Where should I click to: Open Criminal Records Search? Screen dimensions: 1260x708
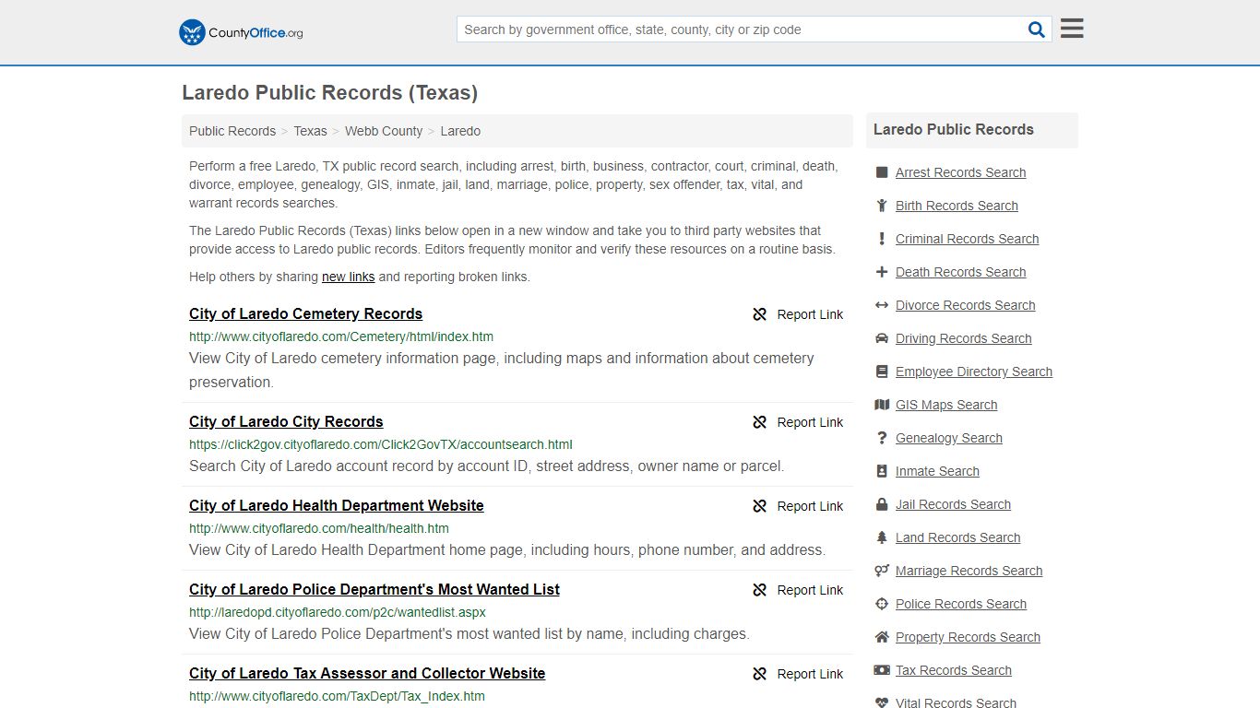[967, 239]
